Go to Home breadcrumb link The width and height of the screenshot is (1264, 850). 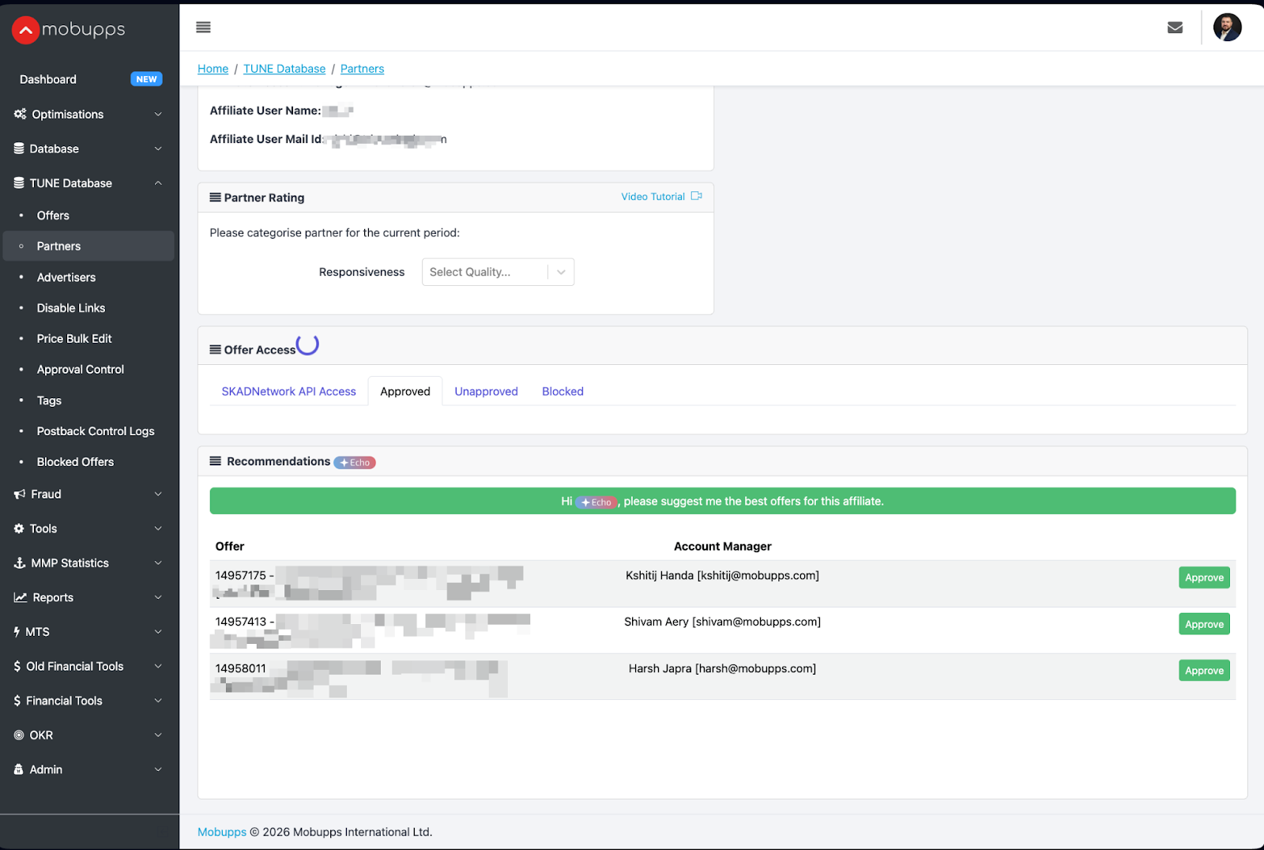tap(213, 69)
